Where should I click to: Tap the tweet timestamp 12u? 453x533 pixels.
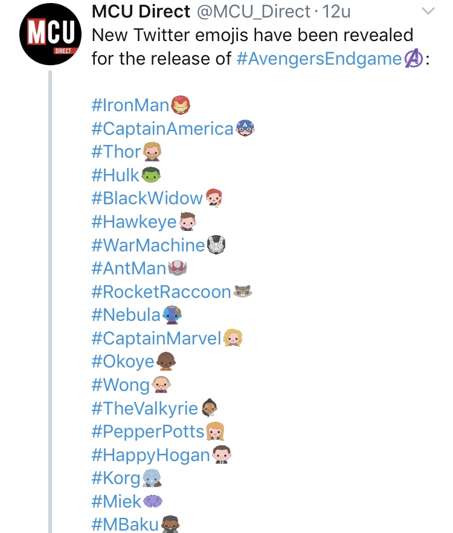click(x=336, y=11)
